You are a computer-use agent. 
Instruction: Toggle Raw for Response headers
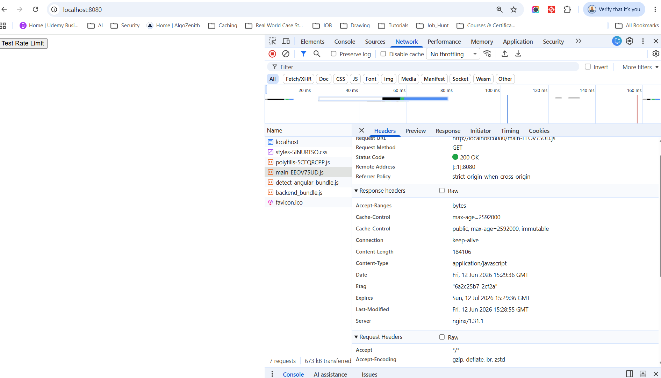(x=442, y=191)
